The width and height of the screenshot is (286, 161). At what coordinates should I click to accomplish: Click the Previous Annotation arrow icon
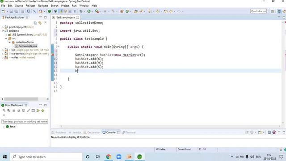158,11
